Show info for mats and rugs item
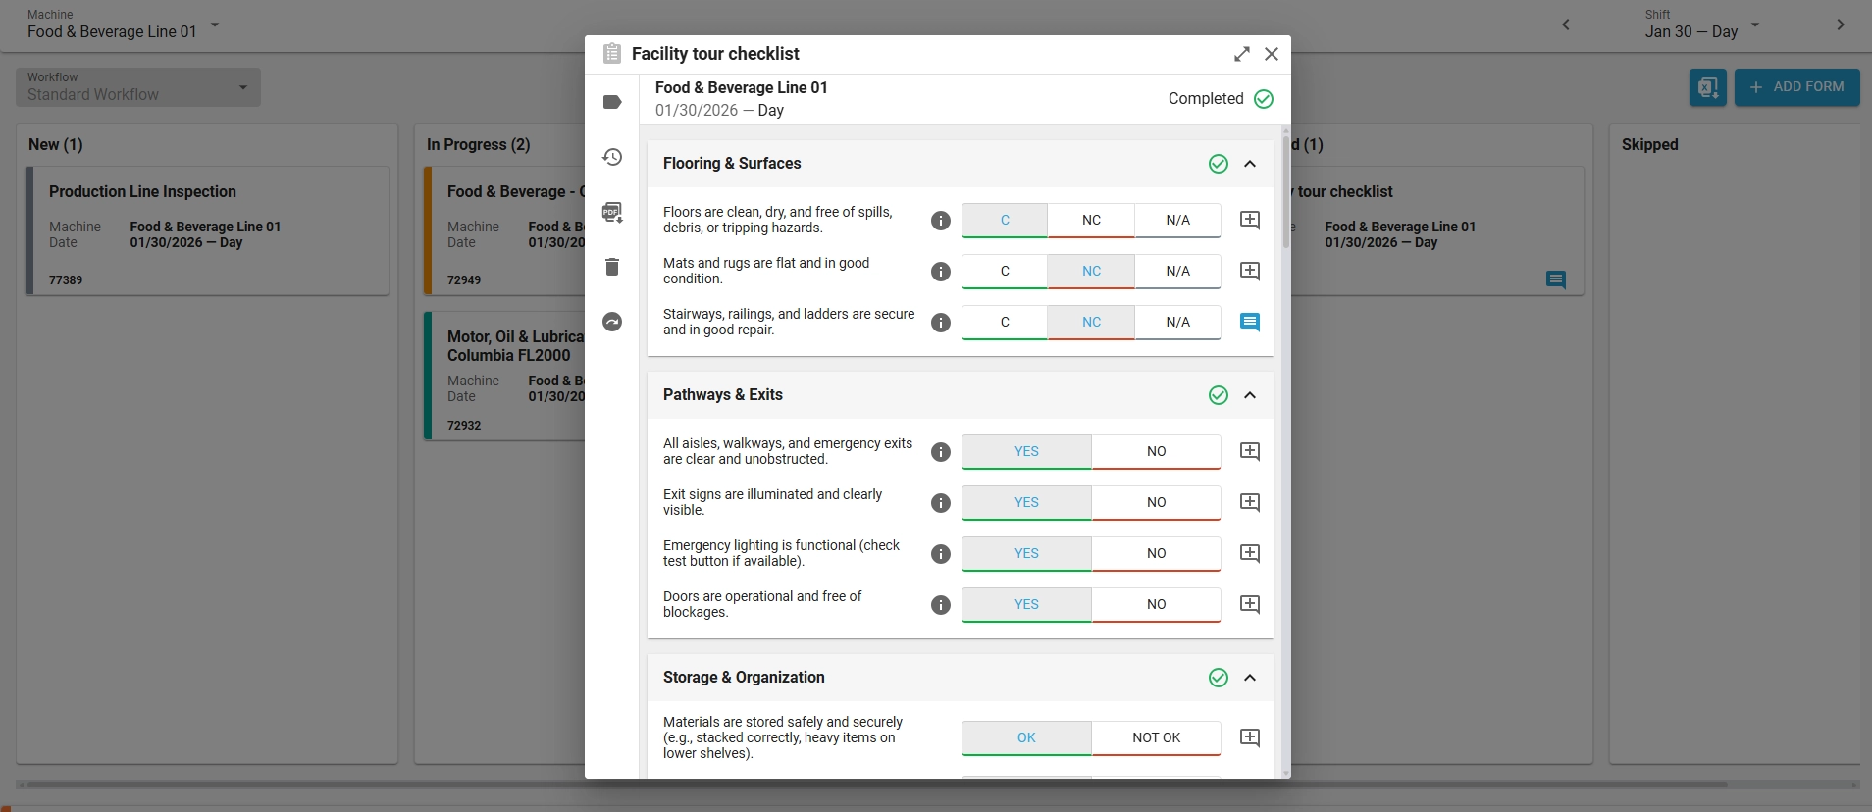 [x=941, y=272]
